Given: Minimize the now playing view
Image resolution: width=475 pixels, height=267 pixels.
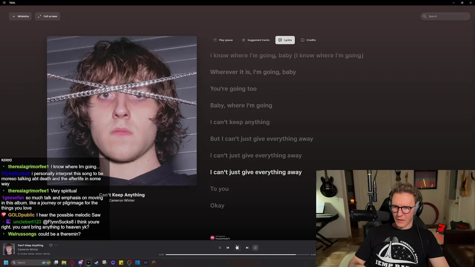Looking at the screenshot, I should [x=20, y=16].
